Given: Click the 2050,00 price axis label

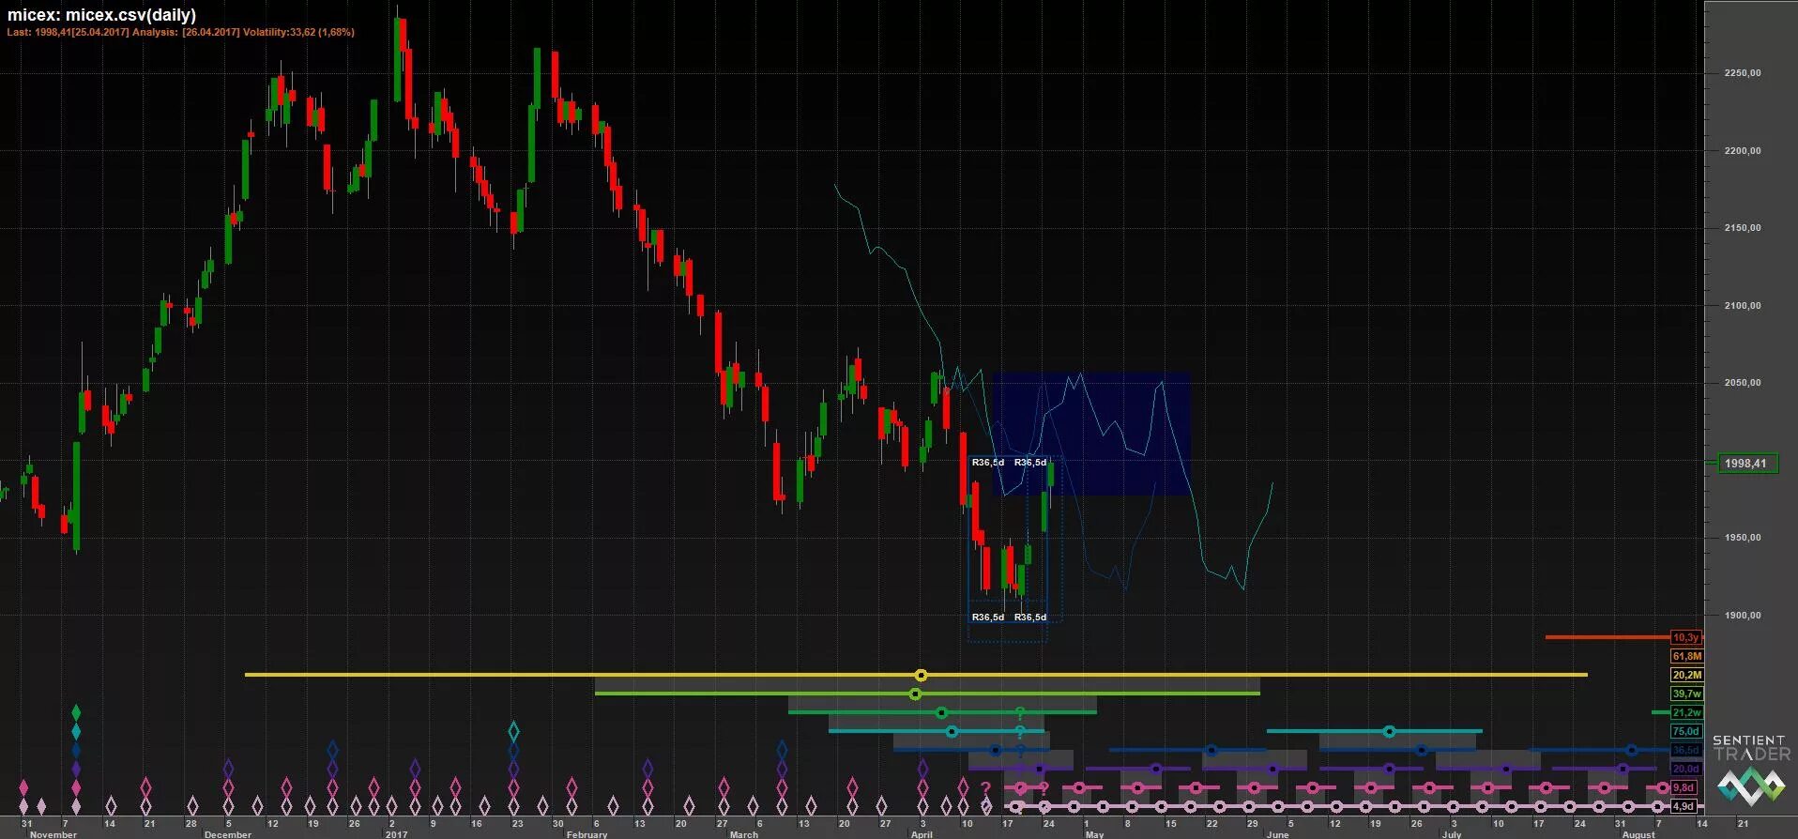Looking at the screenshot, I should [x=1742, y=383].
